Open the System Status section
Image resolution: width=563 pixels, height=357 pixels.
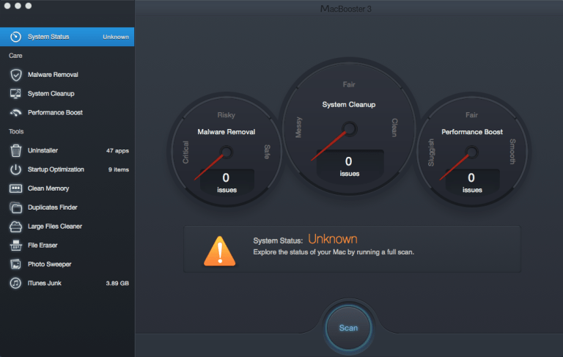click(x=67, y=37)
